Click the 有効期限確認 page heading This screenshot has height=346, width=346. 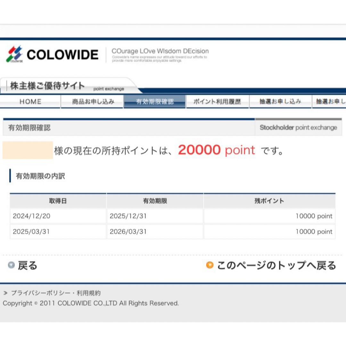point(29,128)
